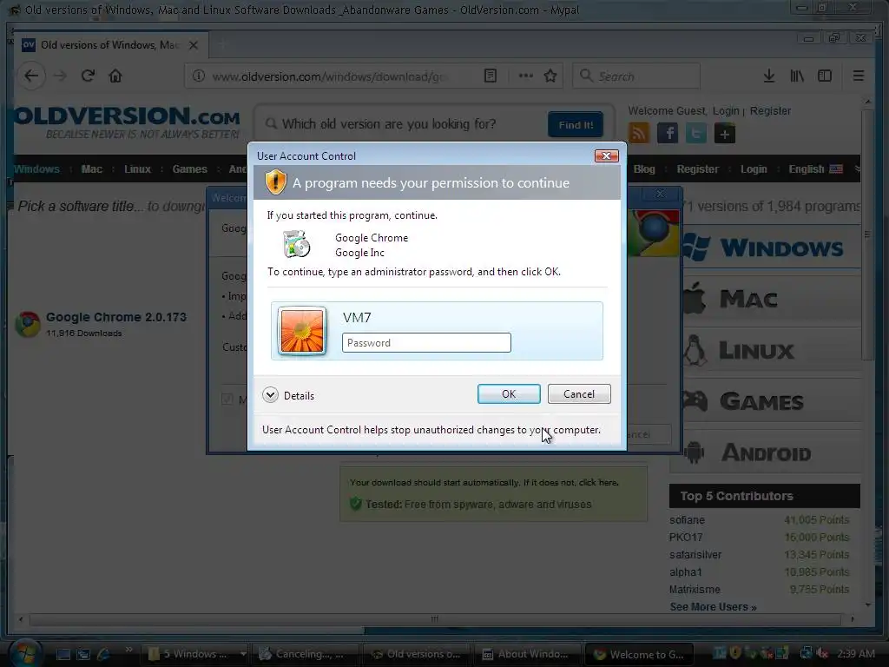Click the browser Search box
Screen dimensions: 889x667
click(x=636, y=76)
